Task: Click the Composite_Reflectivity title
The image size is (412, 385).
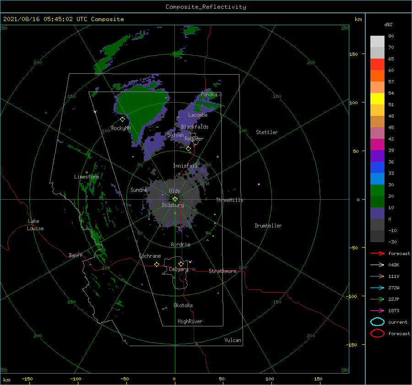Action: click(206, 7)
